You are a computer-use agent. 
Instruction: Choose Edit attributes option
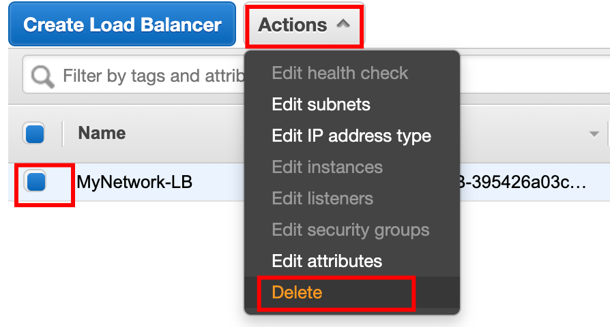click(327, 261)
